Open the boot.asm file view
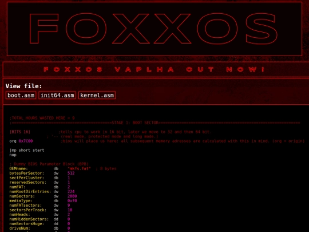This screenshot has height=232, width=309. click(21, 95)
